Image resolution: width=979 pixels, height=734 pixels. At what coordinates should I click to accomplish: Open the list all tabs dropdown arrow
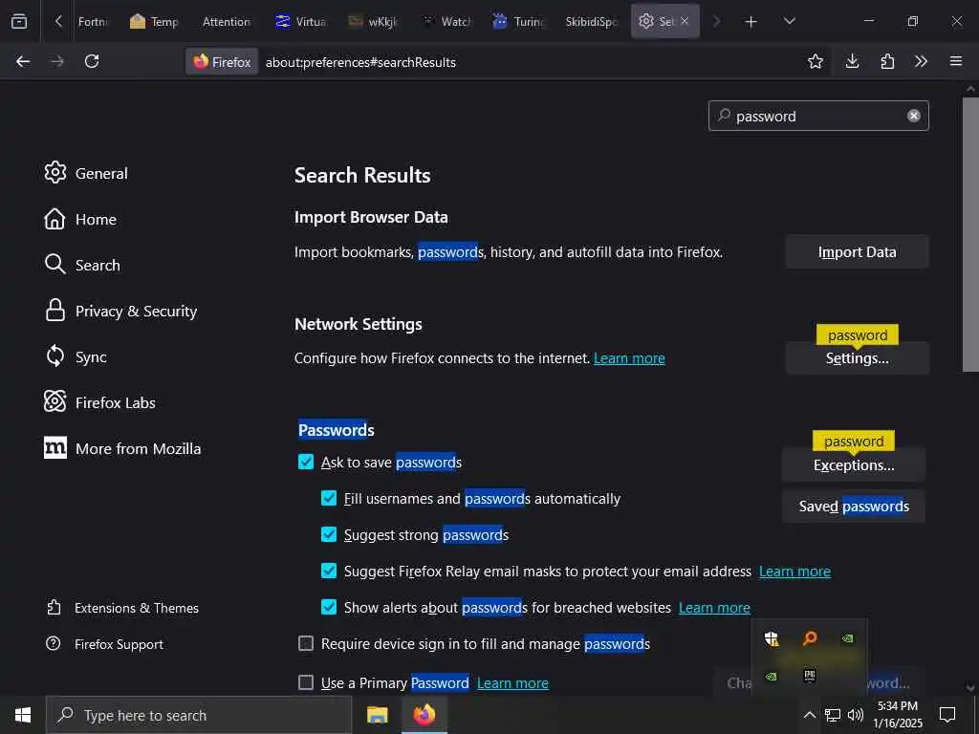click(789, 22)
